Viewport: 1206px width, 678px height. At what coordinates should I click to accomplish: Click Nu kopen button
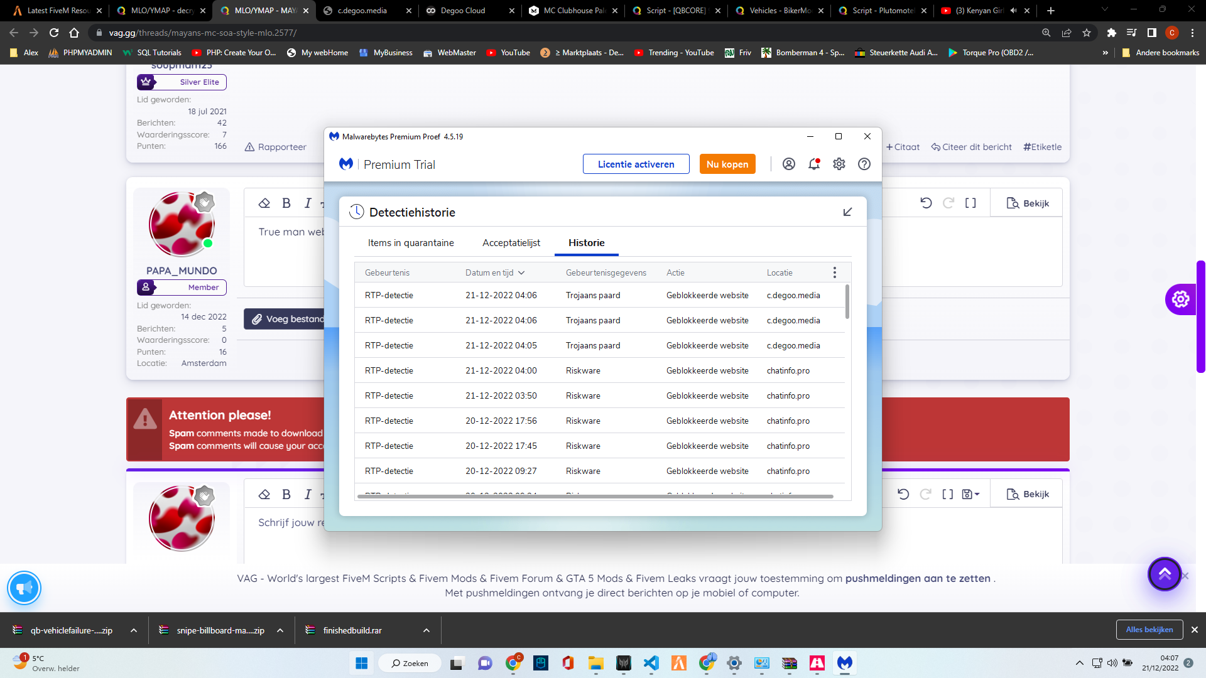point(727,164)
